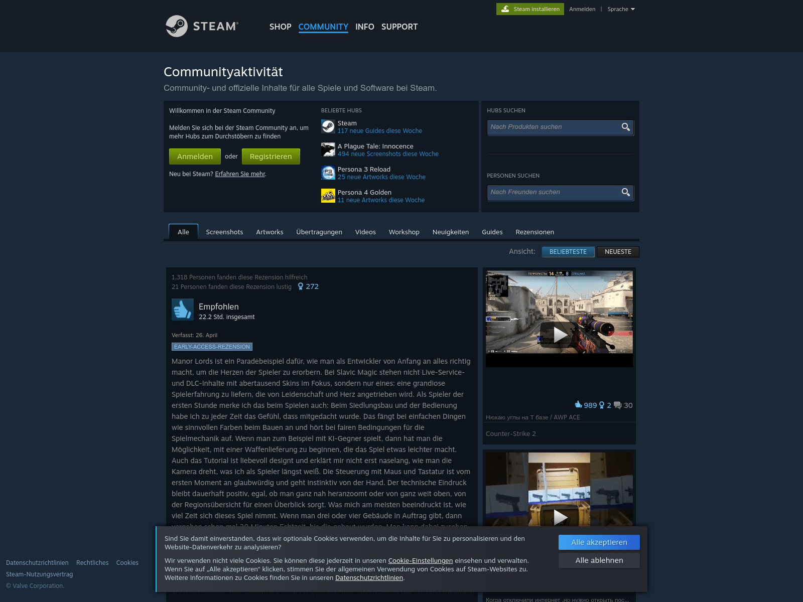The image size is (803, 602).
Task: Click the award icon on Counter-Strike video card
Action: point(602,405)
